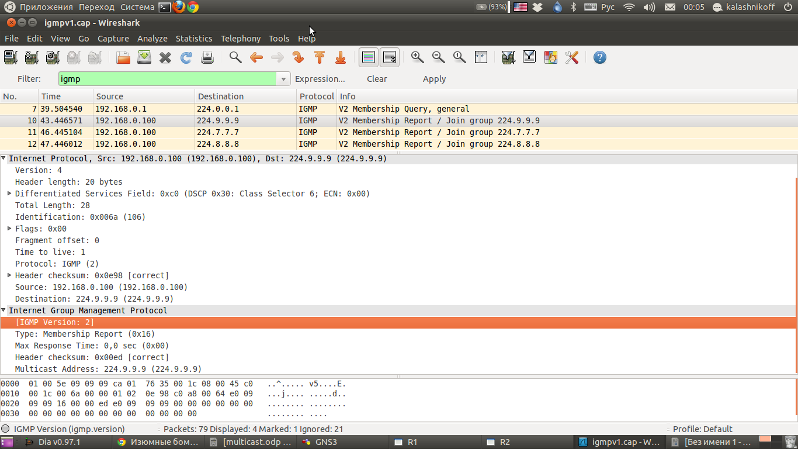Toggle packet list colorization button
The width and height of the screenshot is (798, 449).
tap(369, 57)
